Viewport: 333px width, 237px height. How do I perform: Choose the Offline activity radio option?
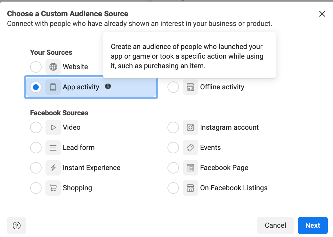tap(173, 87)
